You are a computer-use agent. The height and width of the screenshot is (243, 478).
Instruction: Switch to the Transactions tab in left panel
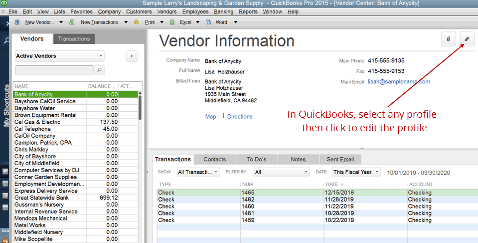point(74,39)
